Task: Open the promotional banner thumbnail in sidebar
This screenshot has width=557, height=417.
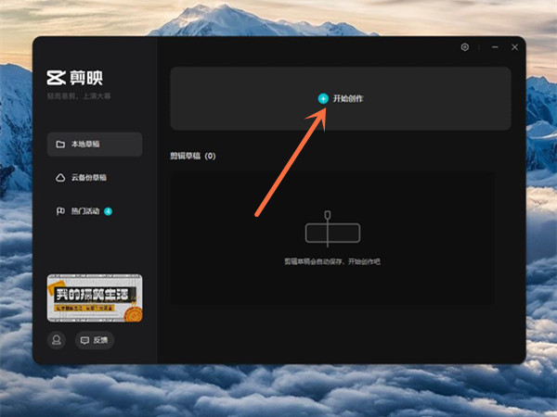Action: [95, 297]
